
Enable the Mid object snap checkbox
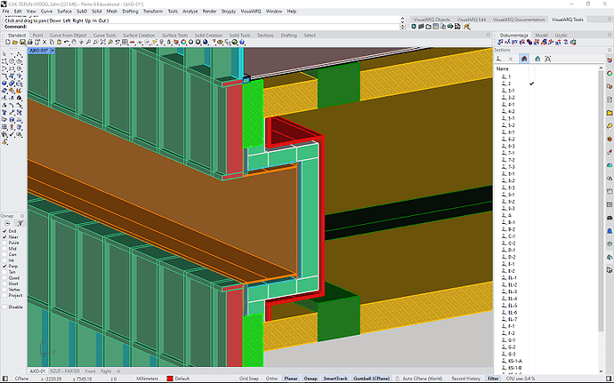tap(4, 250)
